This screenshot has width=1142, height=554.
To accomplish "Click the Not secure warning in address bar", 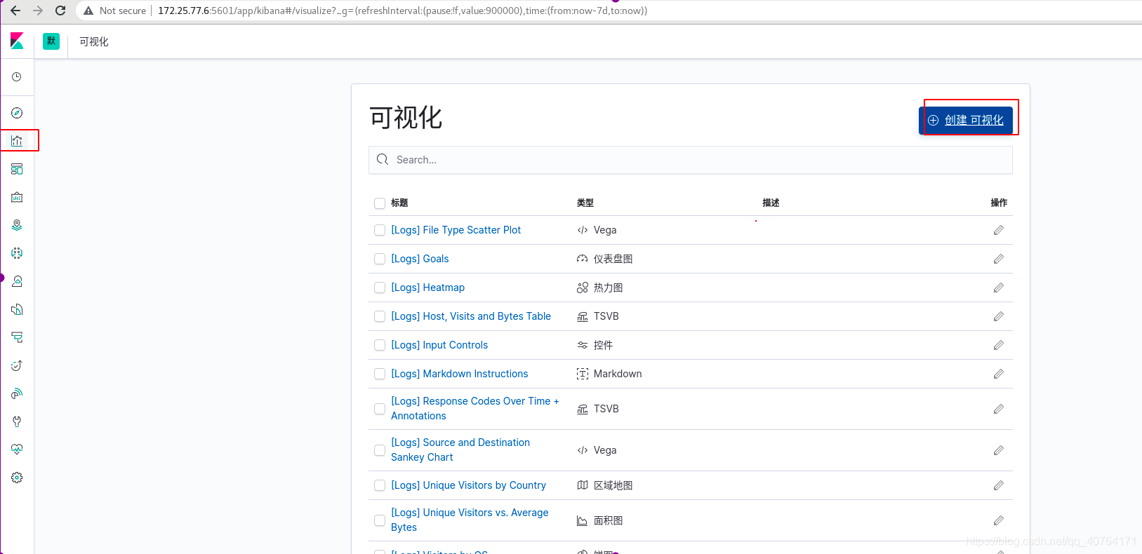I will (x=115, y=11).
